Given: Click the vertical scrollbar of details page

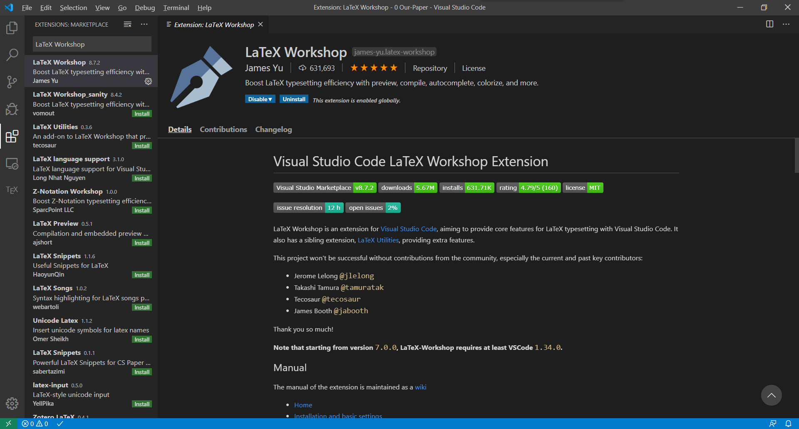Looking at the screenshot, I should click(x=797, y=155).
